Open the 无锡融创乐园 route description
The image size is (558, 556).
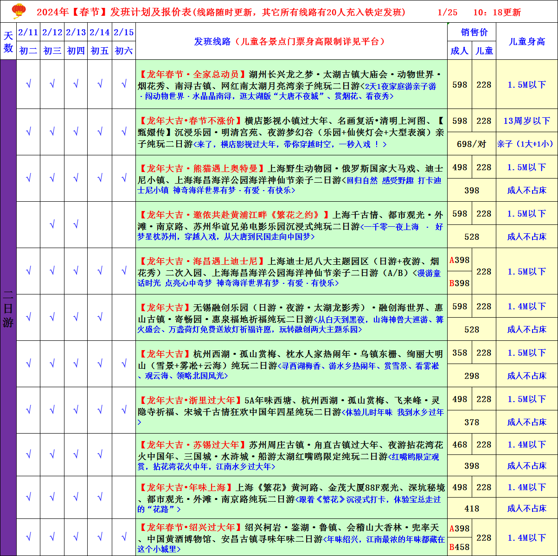coord(291,318)
